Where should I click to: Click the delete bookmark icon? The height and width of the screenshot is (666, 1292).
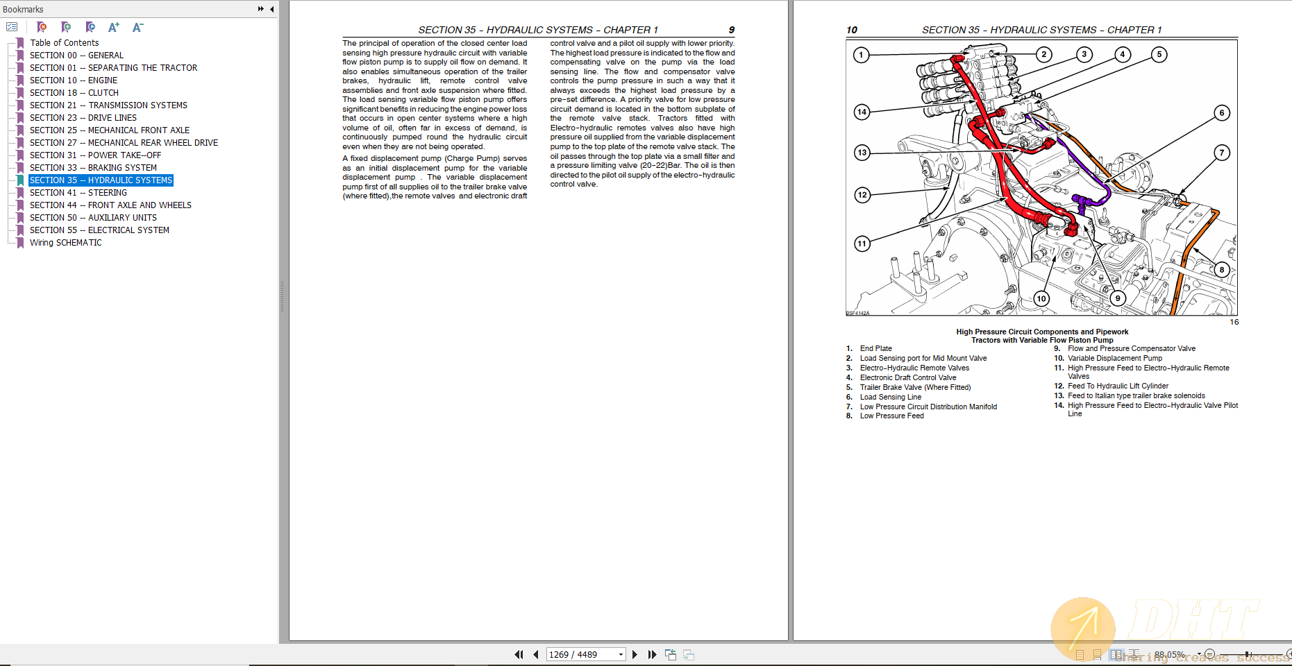click(42, 27)
